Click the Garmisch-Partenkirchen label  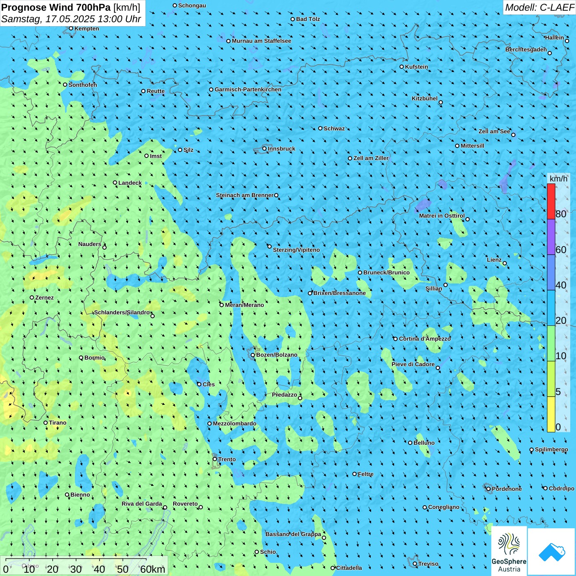[248, 89]
